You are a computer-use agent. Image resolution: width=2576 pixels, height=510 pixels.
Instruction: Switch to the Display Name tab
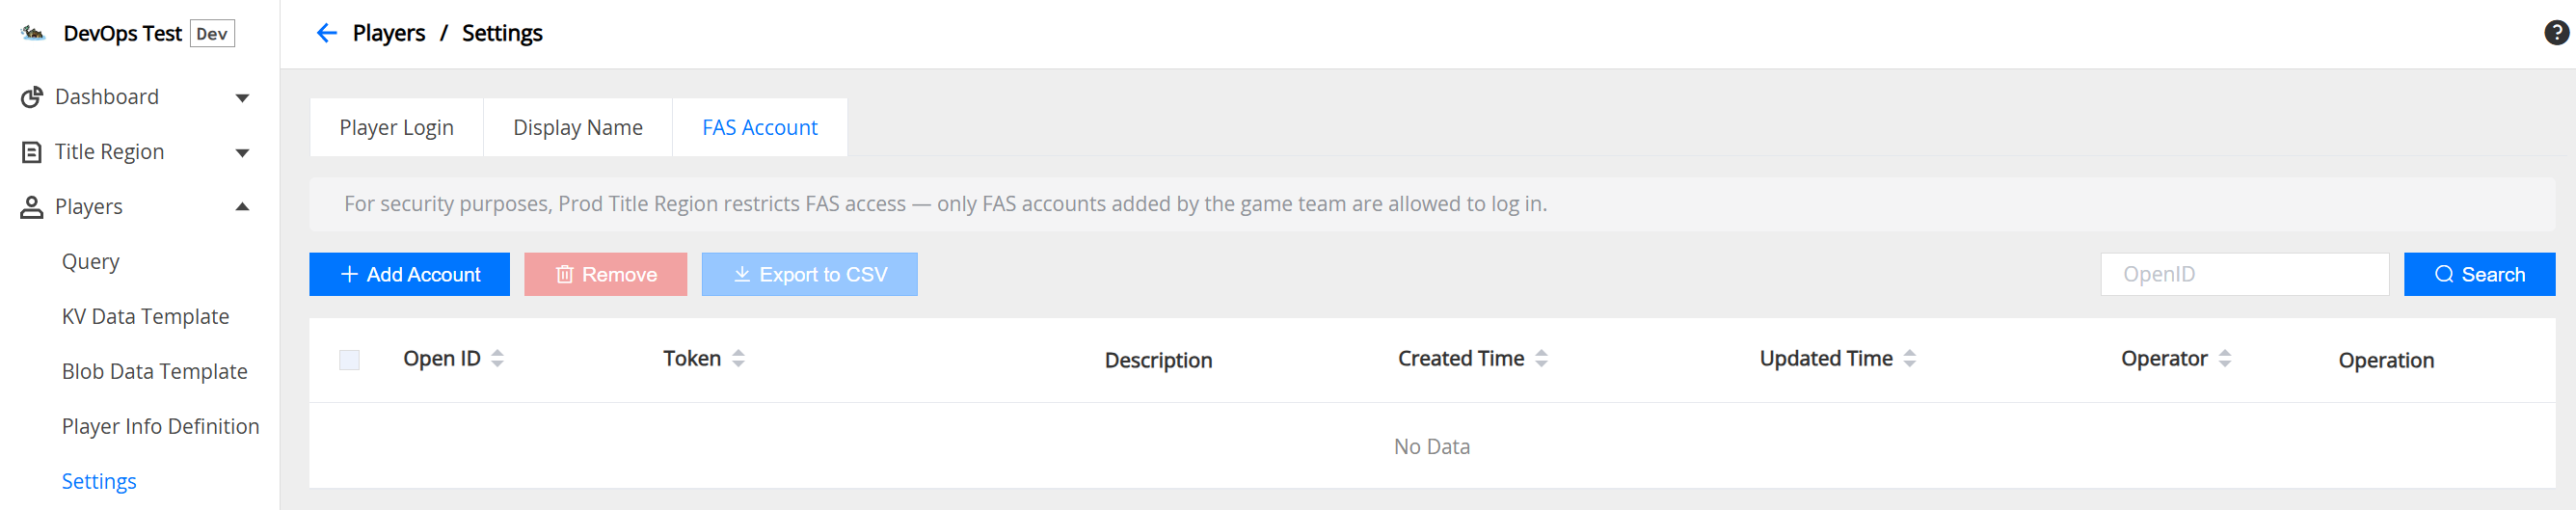coord(577,128)
